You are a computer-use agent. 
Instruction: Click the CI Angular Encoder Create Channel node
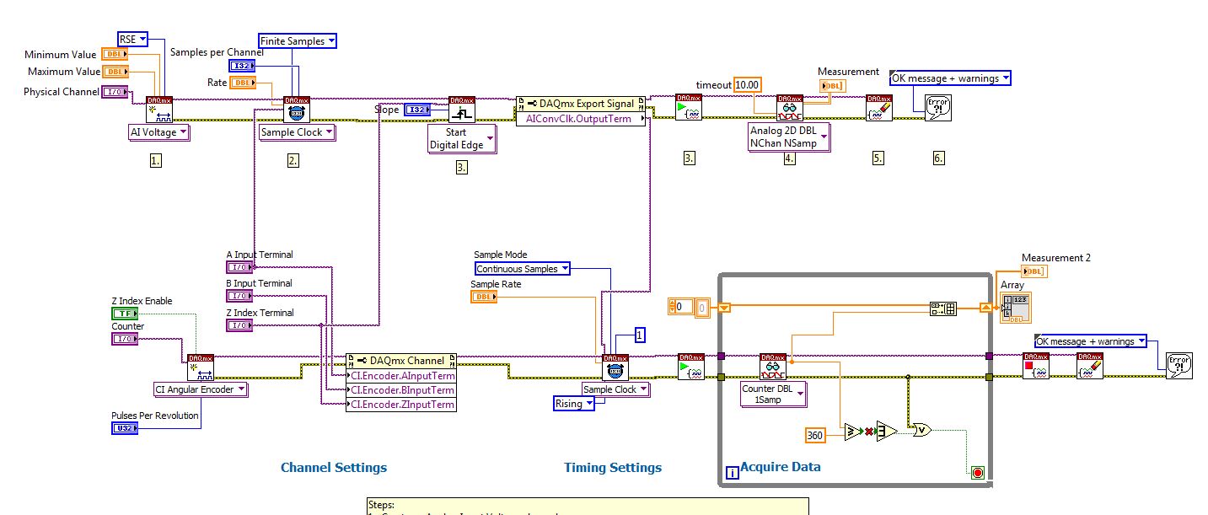tap(201, 367)
